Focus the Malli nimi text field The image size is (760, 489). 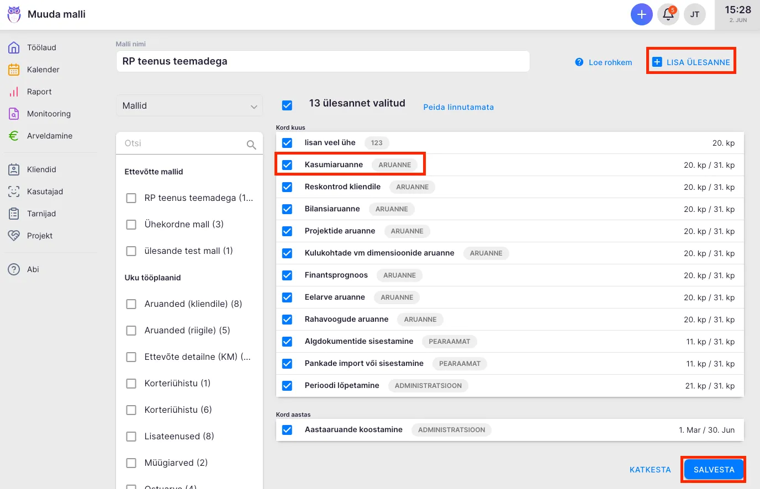point(323,61)
